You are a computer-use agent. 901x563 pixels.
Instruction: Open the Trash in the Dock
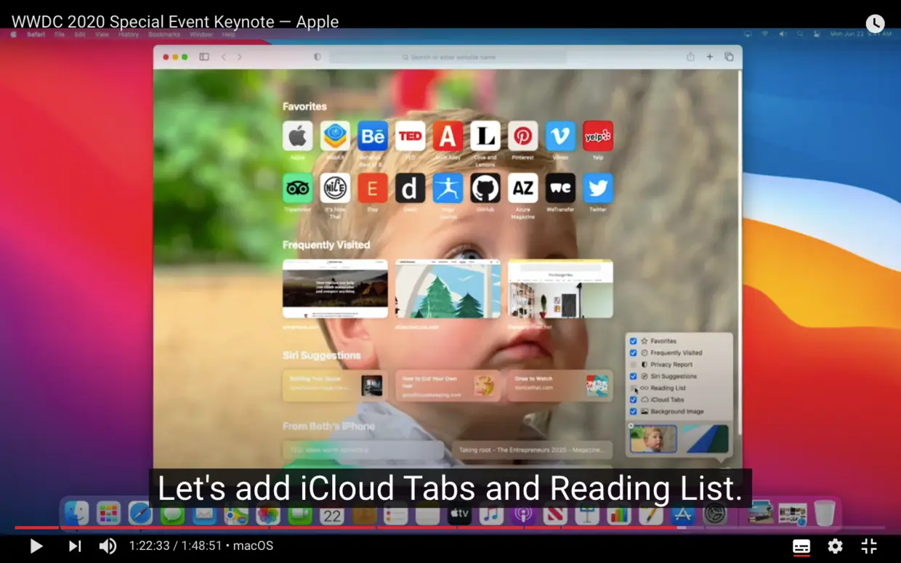825,514
